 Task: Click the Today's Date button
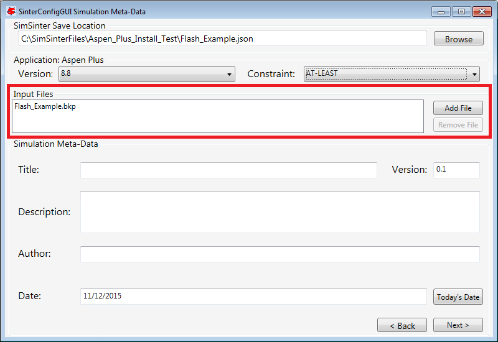tap(458, 297)
